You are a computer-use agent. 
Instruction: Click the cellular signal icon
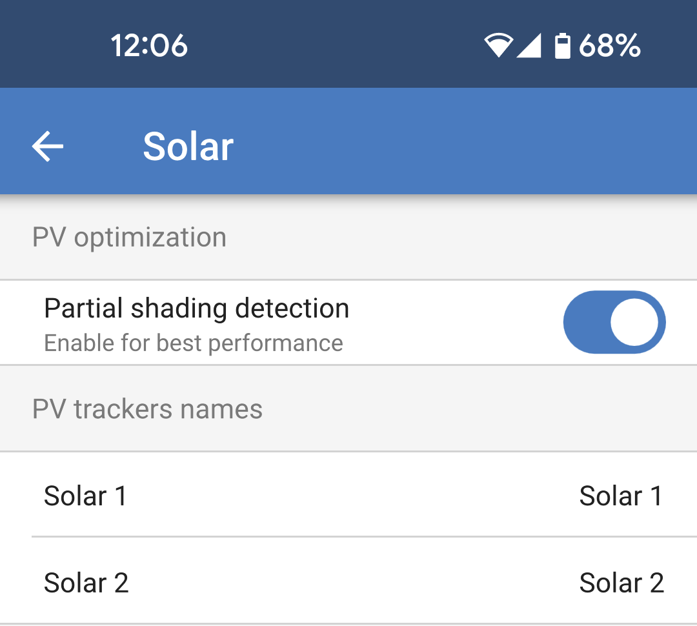(x=529, y=46)
